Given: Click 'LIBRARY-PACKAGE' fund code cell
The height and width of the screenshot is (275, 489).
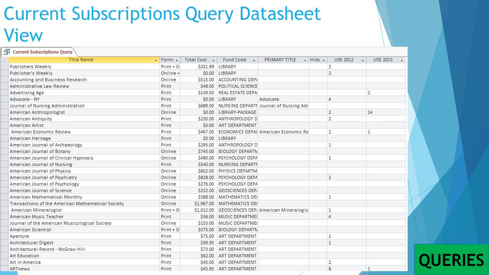Looking at the screenshot, I should click(237, 112).
